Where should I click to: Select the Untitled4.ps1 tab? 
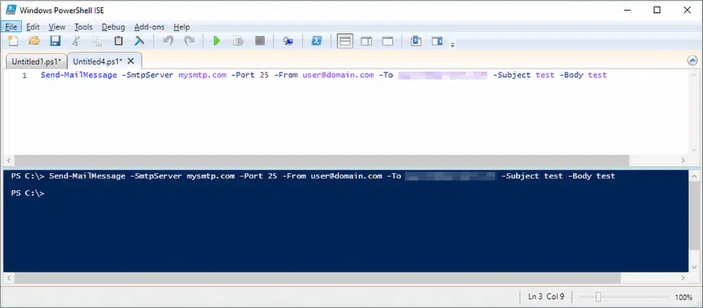click(97, 61)
